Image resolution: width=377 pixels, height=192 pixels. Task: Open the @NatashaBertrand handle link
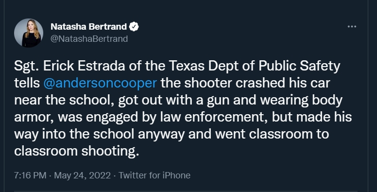click(x=89, y=39)
